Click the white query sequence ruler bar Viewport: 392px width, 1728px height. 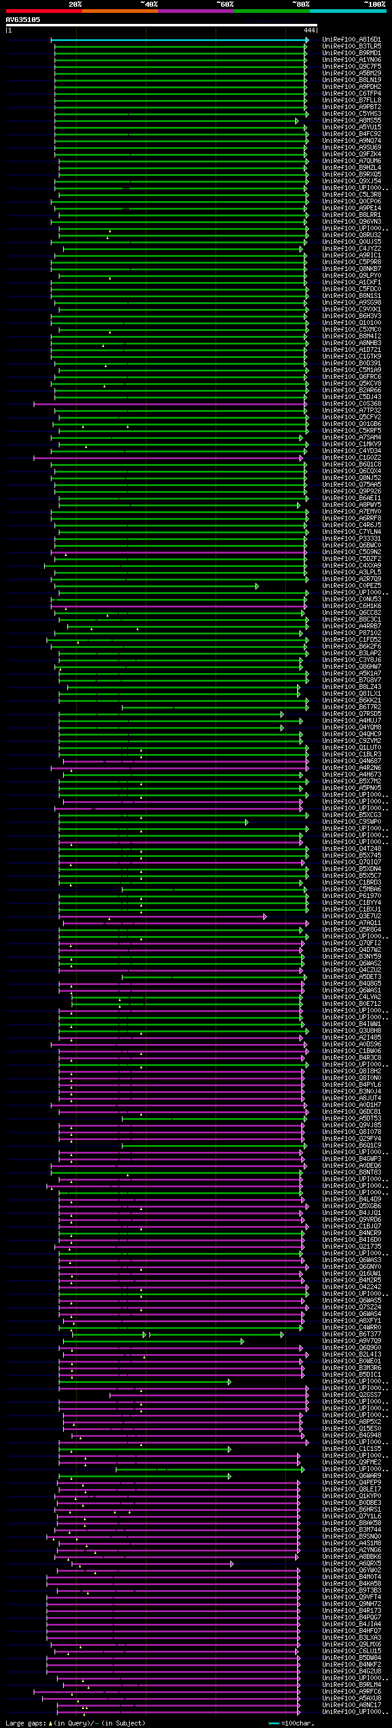[x=162, y=25]
